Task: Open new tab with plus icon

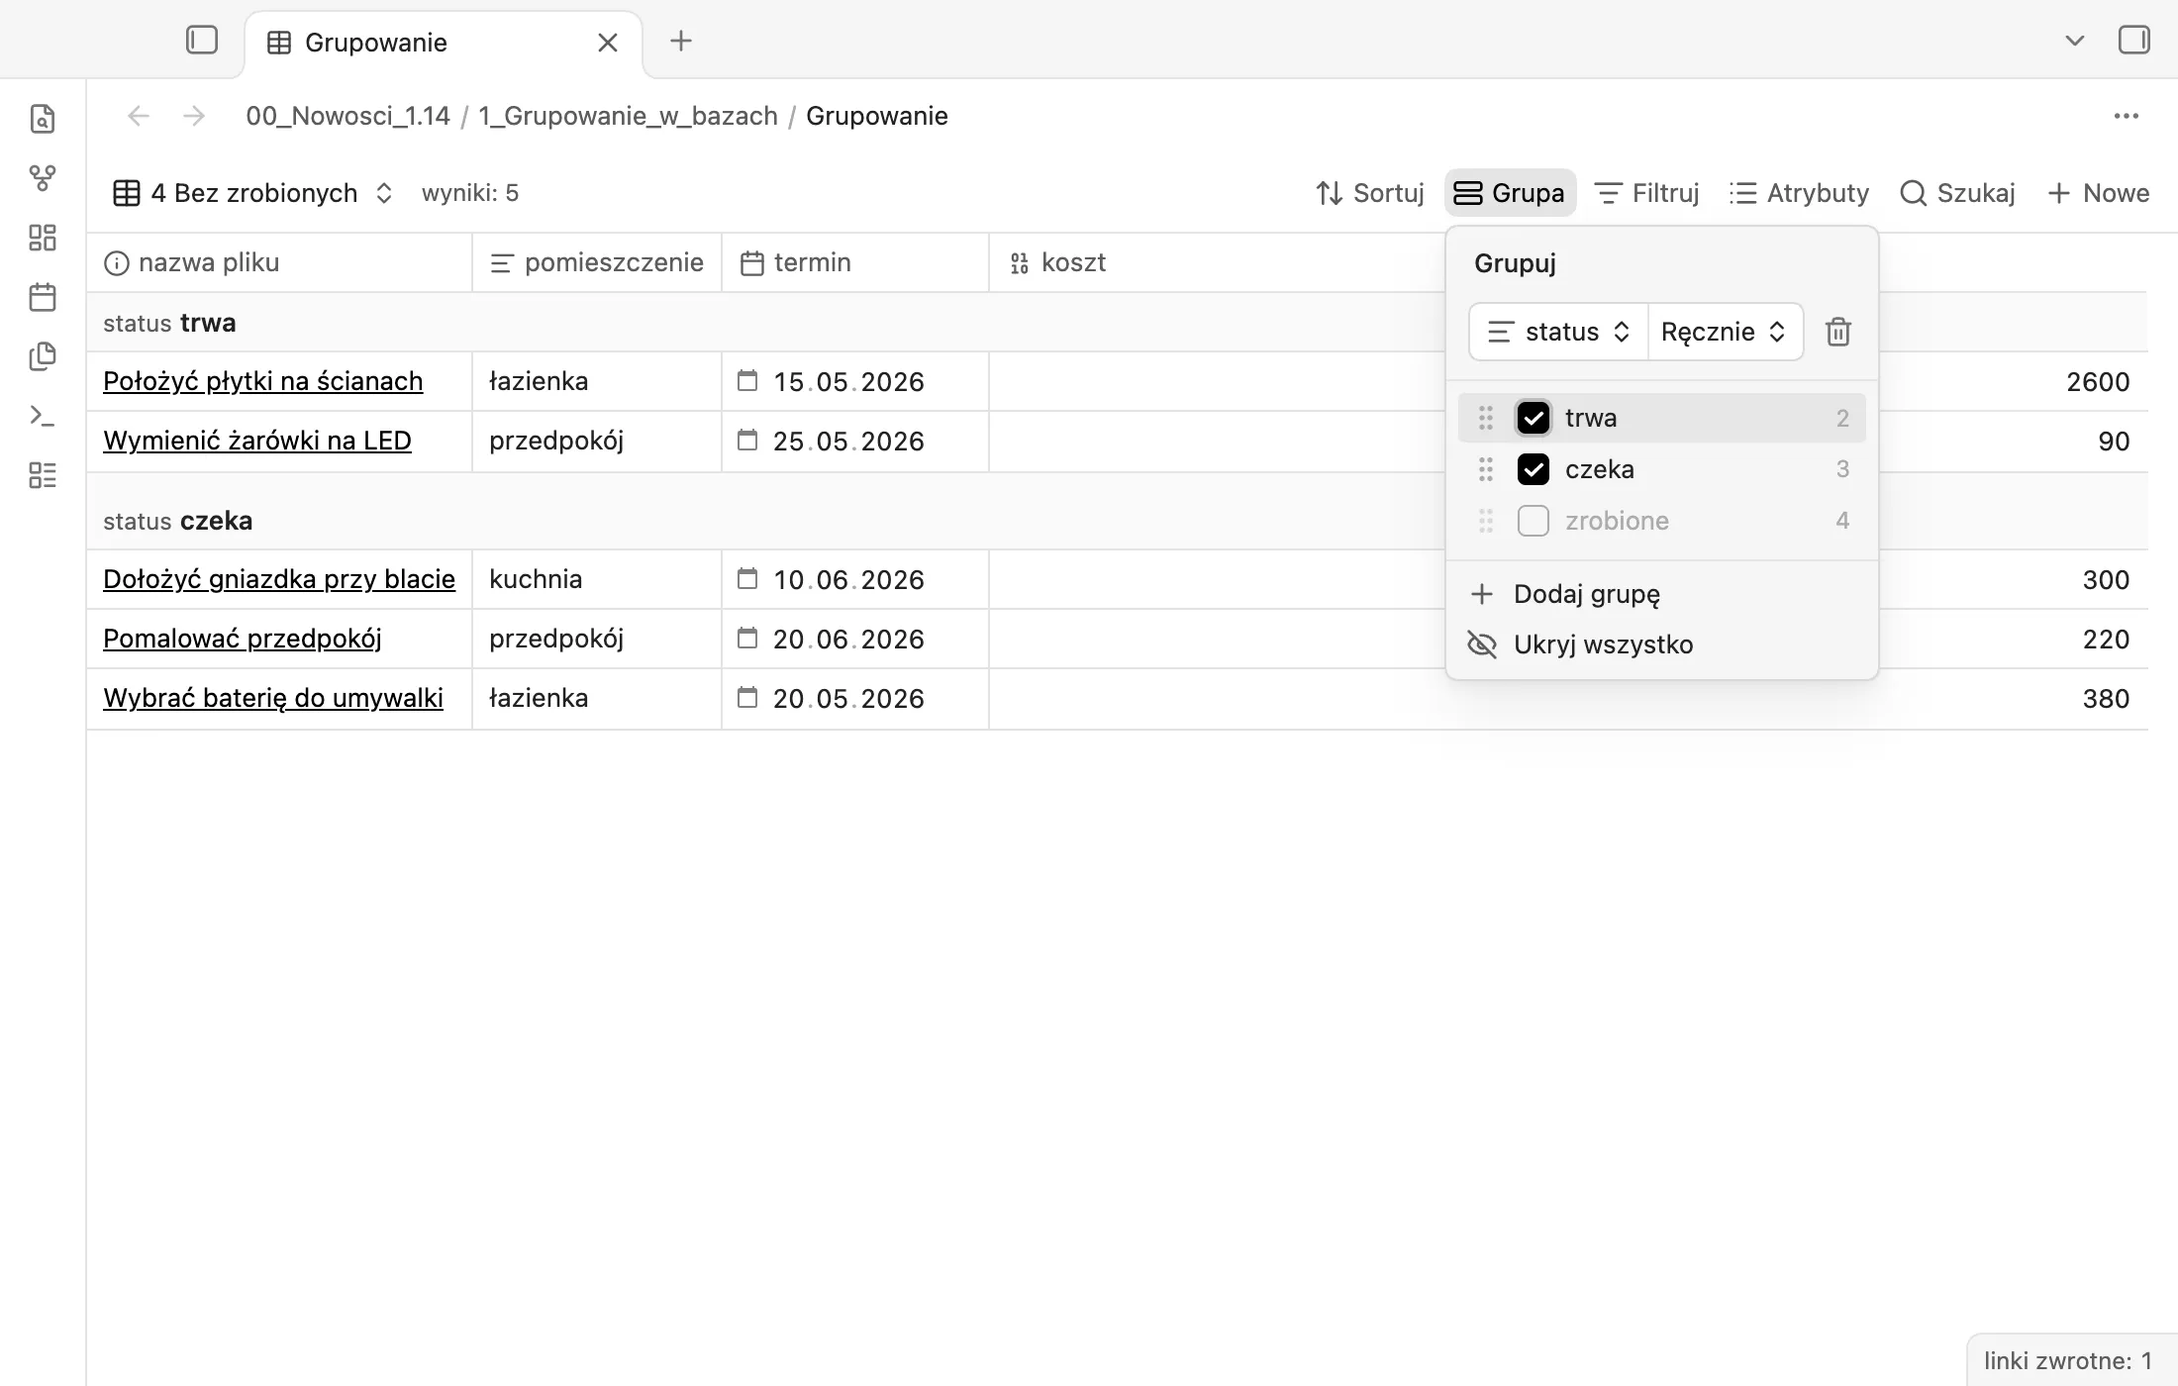Action: click(x=681, y=41)
